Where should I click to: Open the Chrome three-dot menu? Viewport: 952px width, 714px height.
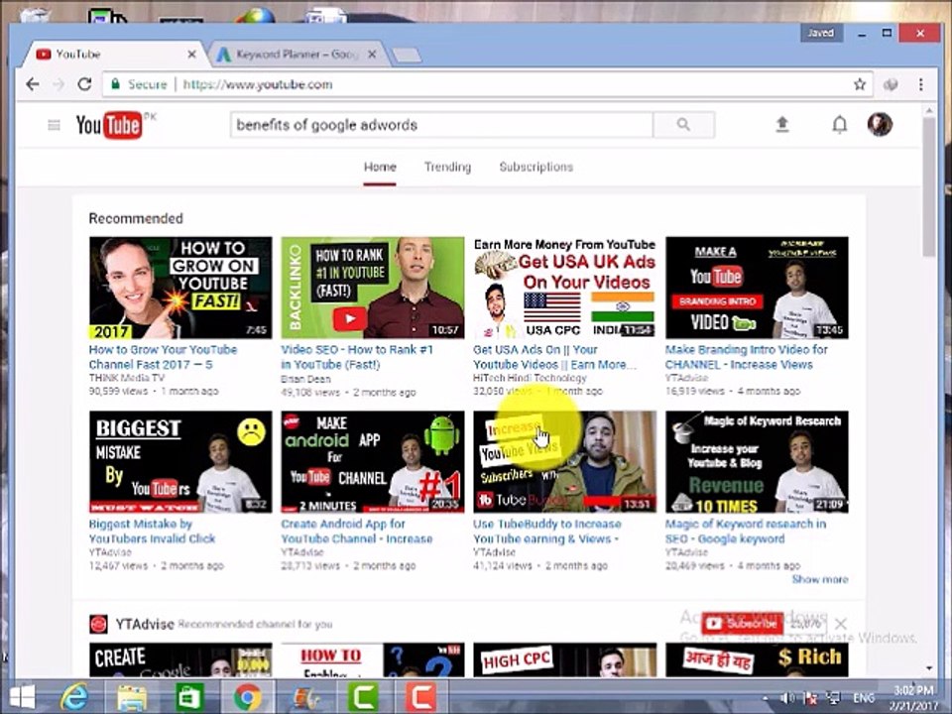click(x=921, y=84)
